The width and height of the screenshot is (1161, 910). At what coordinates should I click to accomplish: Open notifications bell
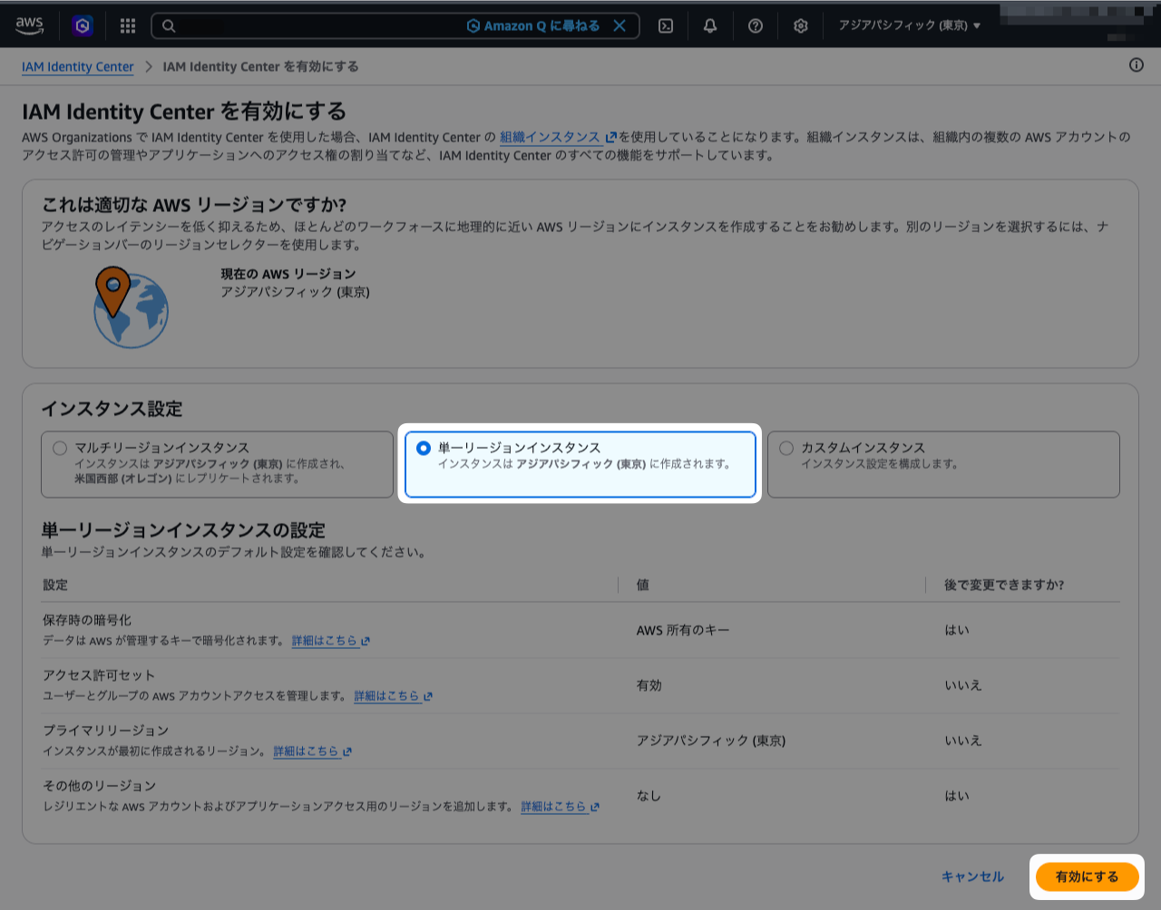tap(710, 25)
